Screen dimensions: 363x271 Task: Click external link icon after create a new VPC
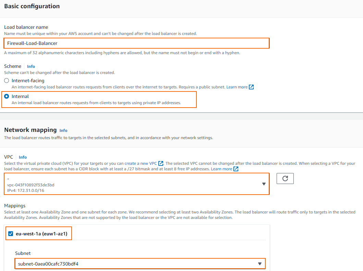[161, 163]
